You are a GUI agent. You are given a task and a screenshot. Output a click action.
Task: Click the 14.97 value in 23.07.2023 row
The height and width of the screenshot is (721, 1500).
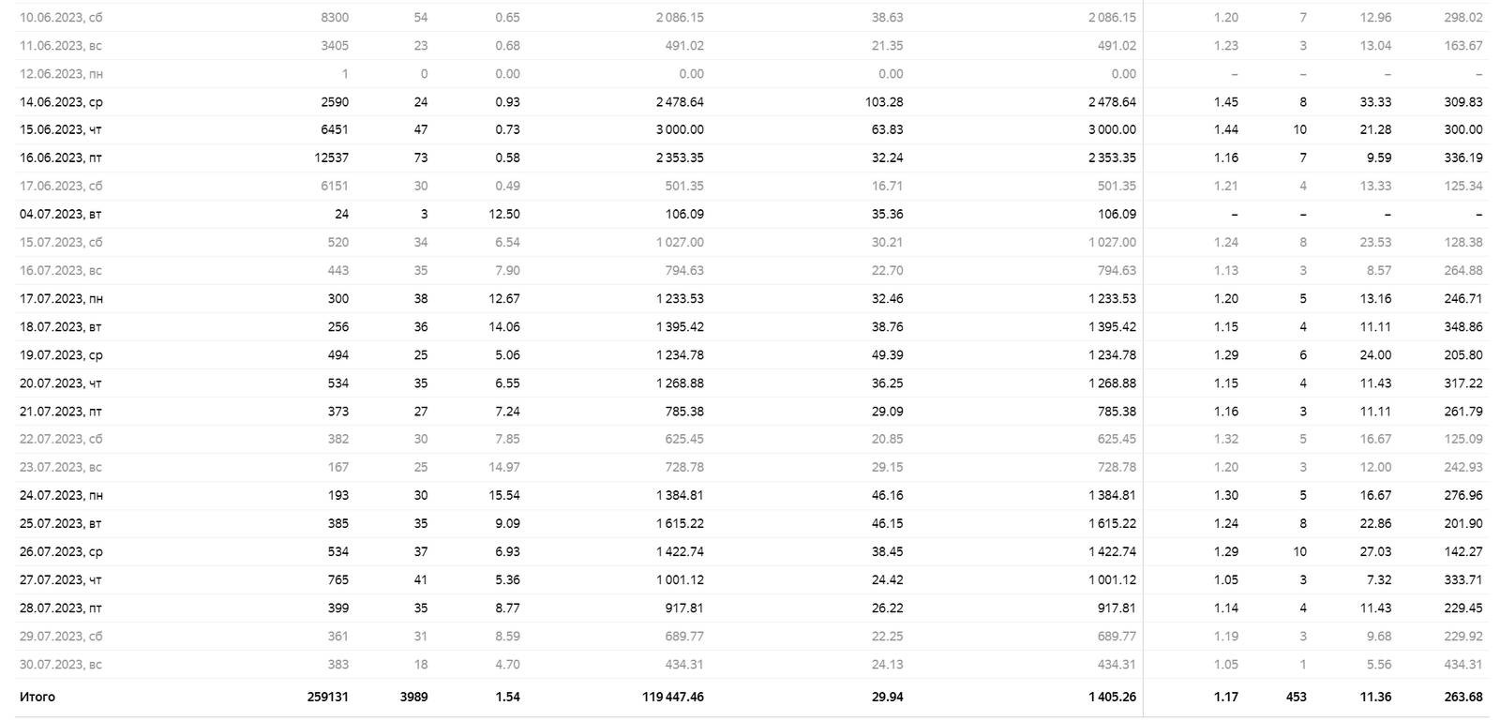[504, 468]
